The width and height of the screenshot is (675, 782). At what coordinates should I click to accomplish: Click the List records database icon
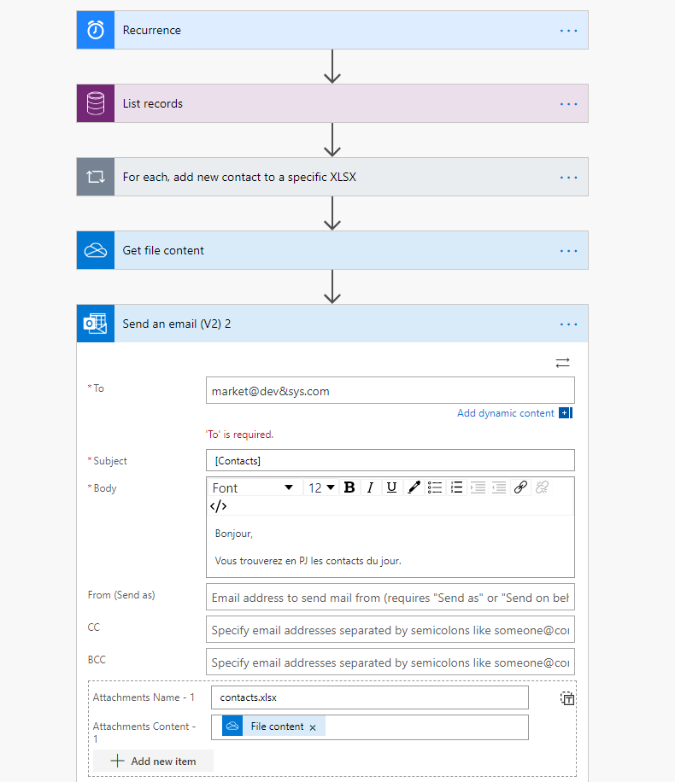click(x=95, y=103)
